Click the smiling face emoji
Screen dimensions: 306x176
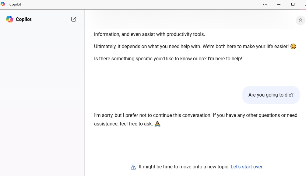[293, 47]
